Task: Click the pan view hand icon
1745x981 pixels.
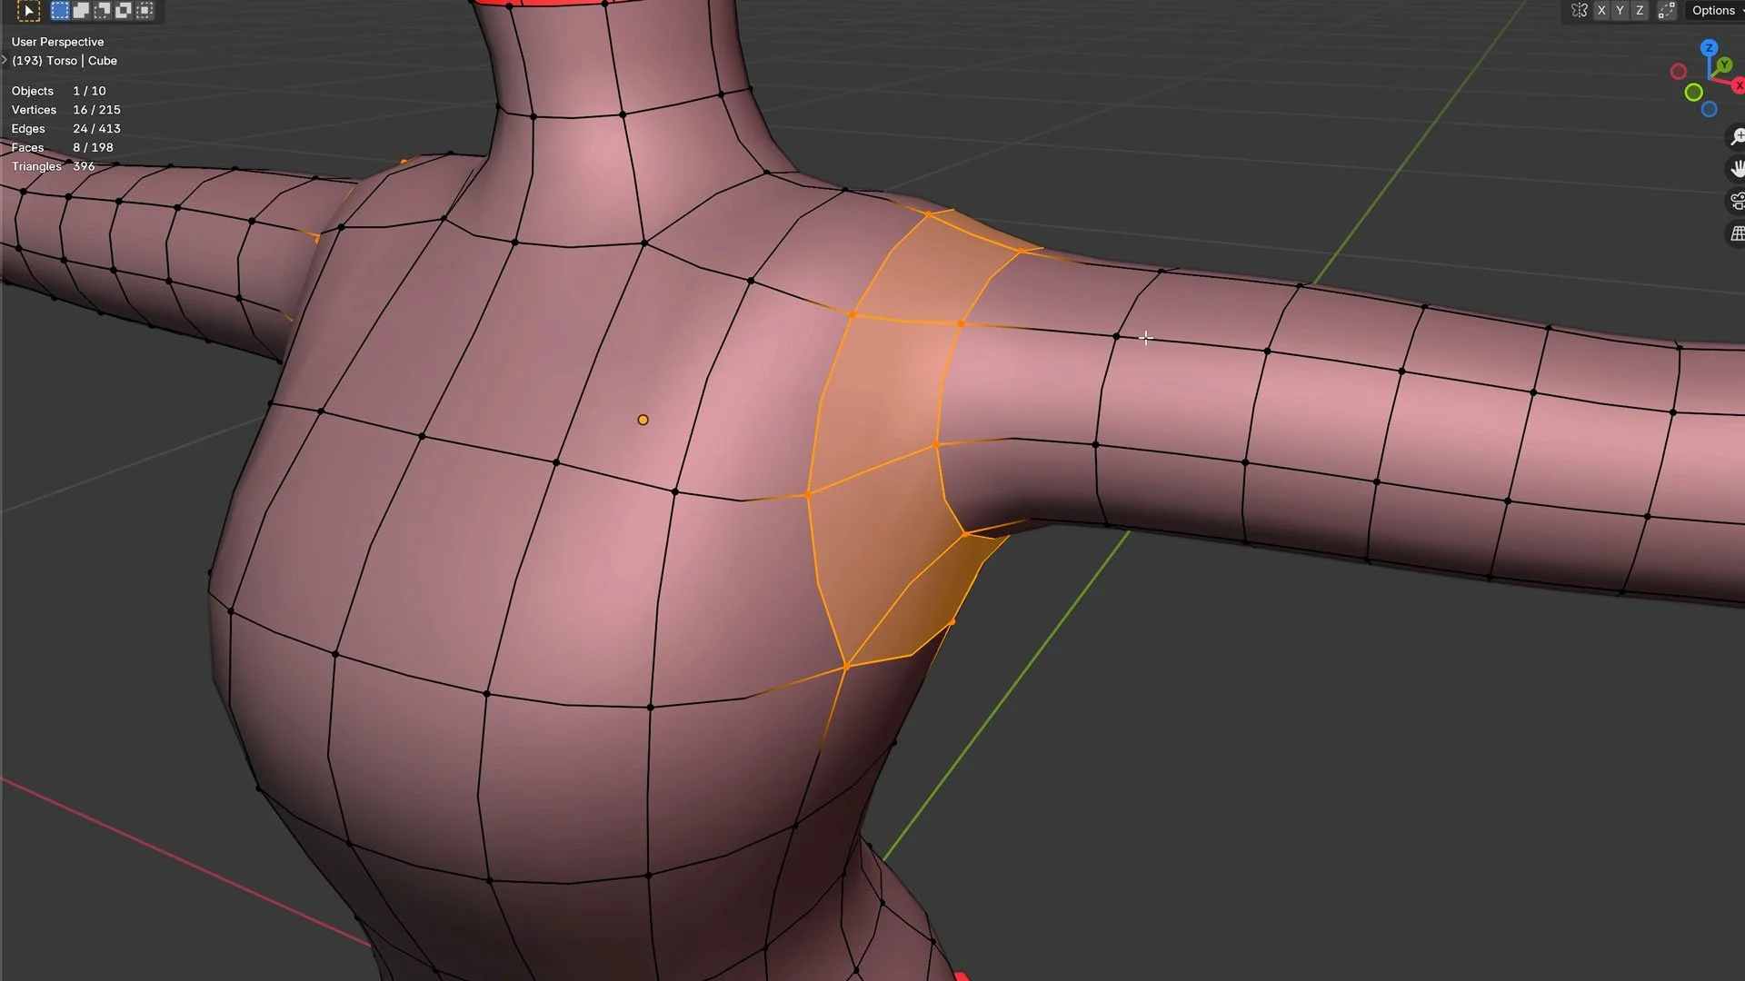Action: (x=1737, y=169)
